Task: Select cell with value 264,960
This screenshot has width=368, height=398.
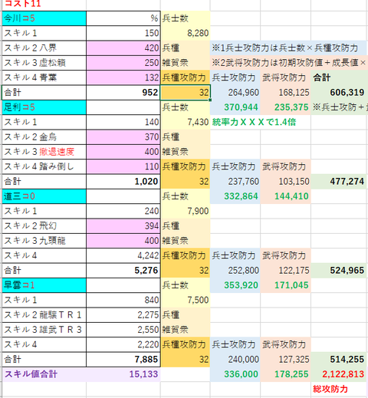Action: pos(235,93)
